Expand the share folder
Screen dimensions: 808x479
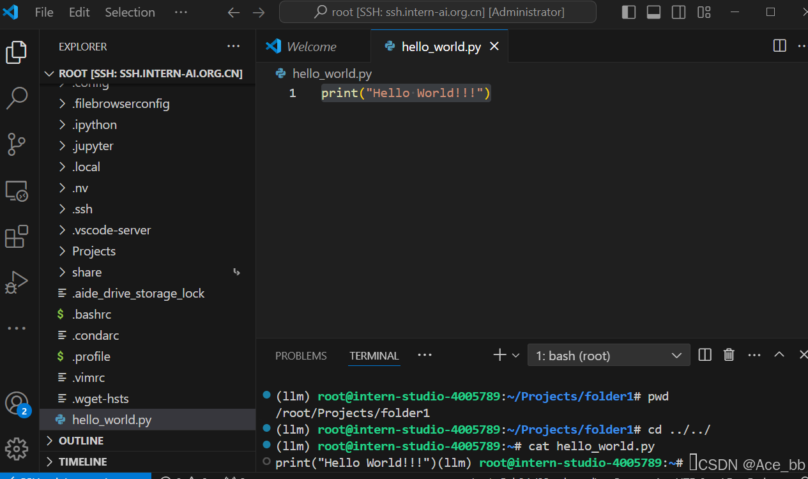[148, 272]
